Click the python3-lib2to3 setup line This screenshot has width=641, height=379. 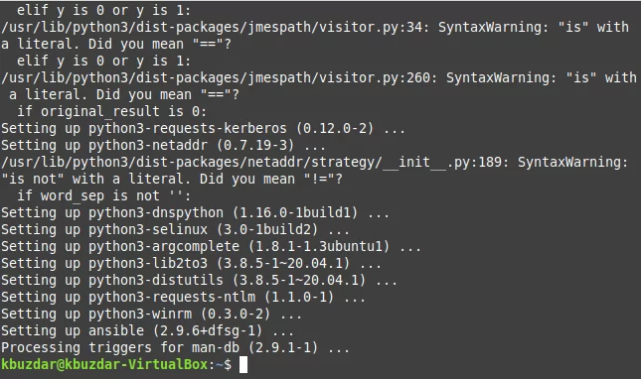(x=191, y=263)
